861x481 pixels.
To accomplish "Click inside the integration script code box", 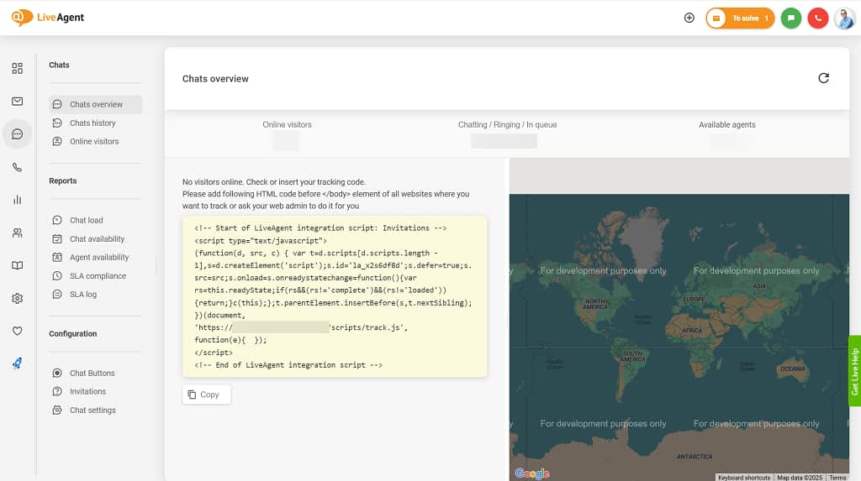I will pos(335,296).
